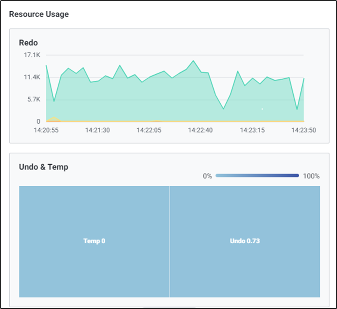Click the 14:21:30 time axis label
The width and height of the screenshot is (337, 309).
pyautogui.click(x=98, y=130)
